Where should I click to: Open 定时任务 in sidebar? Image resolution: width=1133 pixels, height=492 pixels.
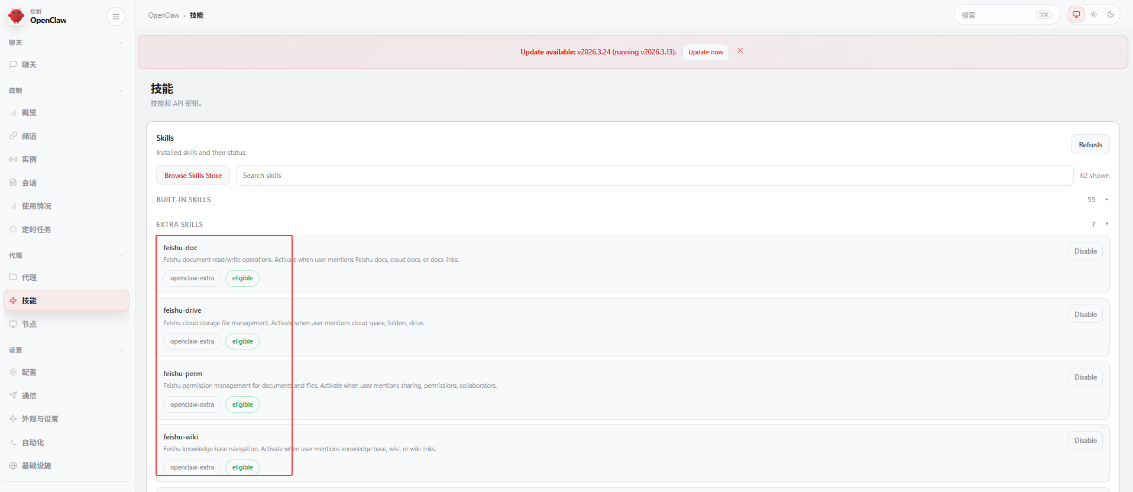coord(66,229)
